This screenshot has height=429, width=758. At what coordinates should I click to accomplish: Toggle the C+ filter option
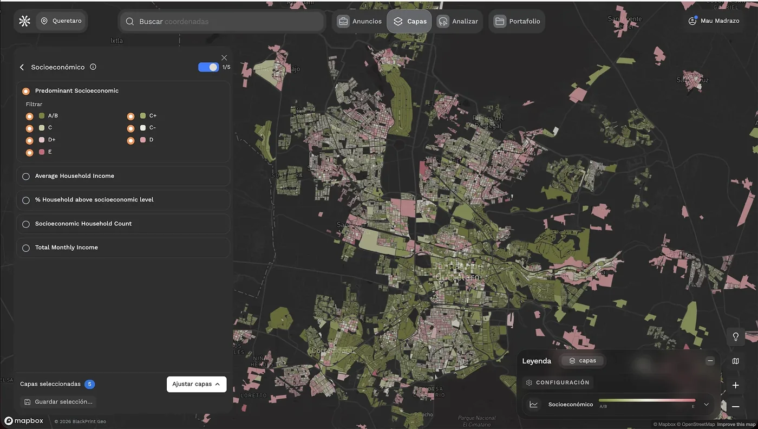[131, 116]
